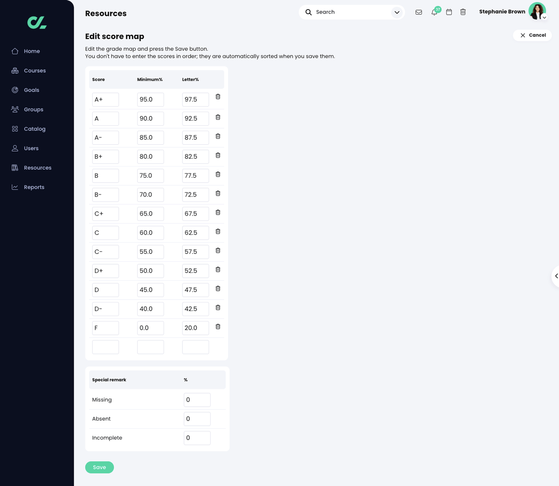559x486 pixels.
Task: Delete the A- score row
Action: pos(218,136)
